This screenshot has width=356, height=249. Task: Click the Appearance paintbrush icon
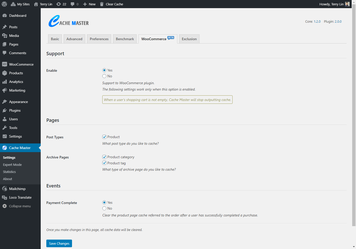click(x=5, y=102)
